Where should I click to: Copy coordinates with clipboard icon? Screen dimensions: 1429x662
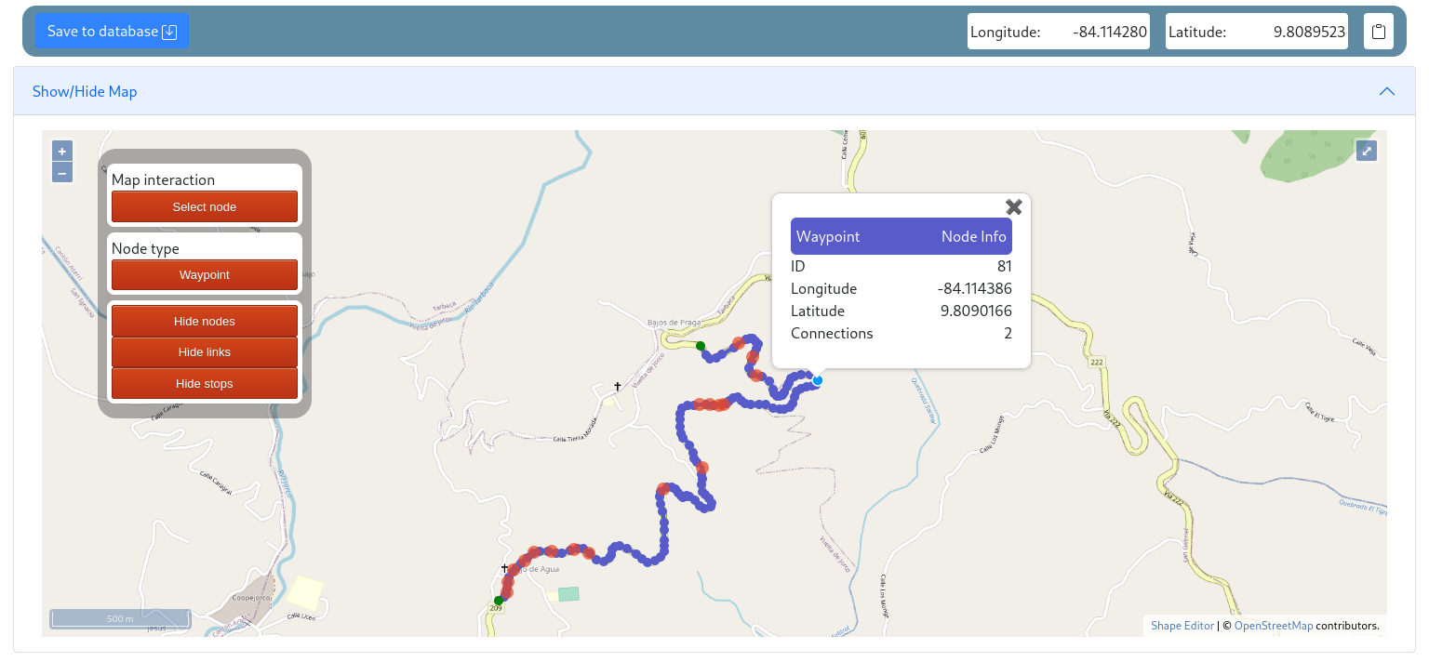pyautogui.click(x=1379, y=32)
